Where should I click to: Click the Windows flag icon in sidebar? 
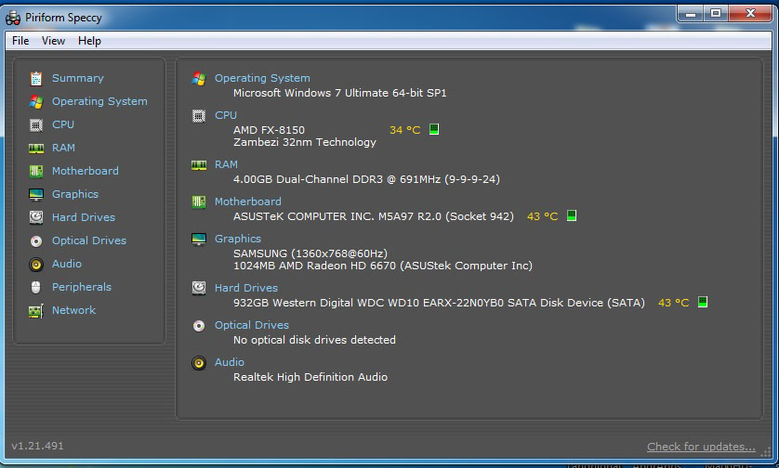[36, 102]
